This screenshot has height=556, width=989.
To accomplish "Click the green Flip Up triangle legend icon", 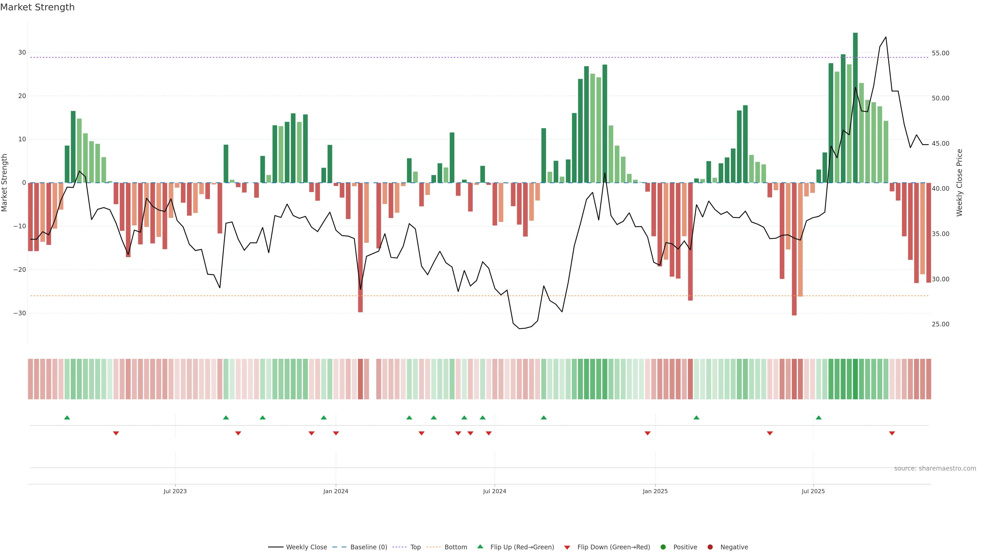I will pyautogui.click(x=480, y=546).
